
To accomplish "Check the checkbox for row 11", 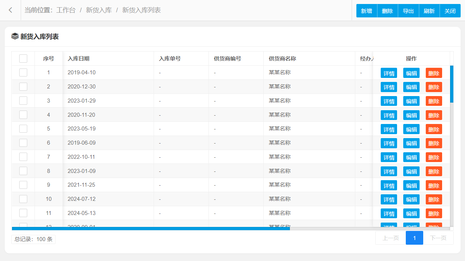I will [23, 213].
